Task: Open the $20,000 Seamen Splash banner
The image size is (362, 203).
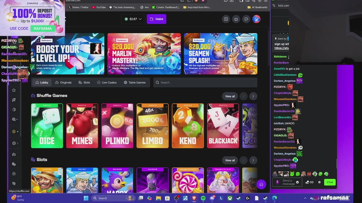Action: click(221, 54)
